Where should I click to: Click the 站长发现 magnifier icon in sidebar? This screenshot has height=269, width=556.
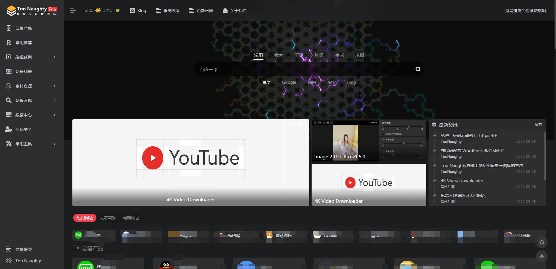pos(9,100)
